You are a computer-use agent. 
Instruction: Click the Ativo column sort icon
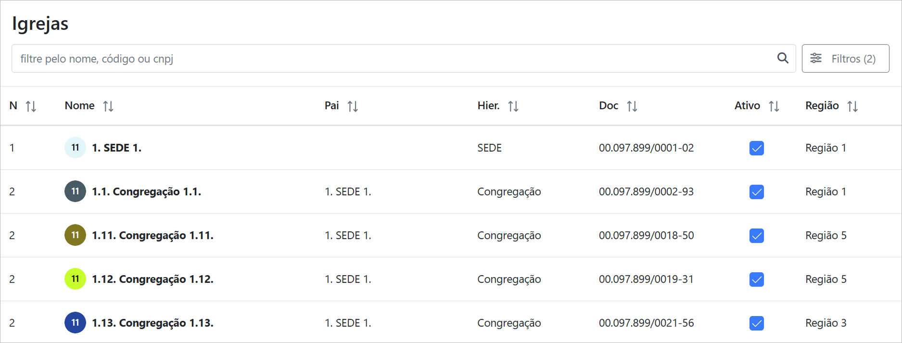(774, 106)
